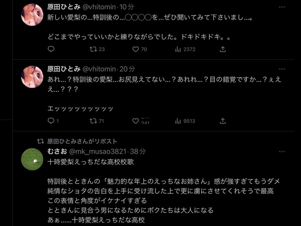The width and height of the screenshot is (301, 226).
Task: Open 原田ひとみ's avatar on first tweet
Action: (x=32, y=15)
